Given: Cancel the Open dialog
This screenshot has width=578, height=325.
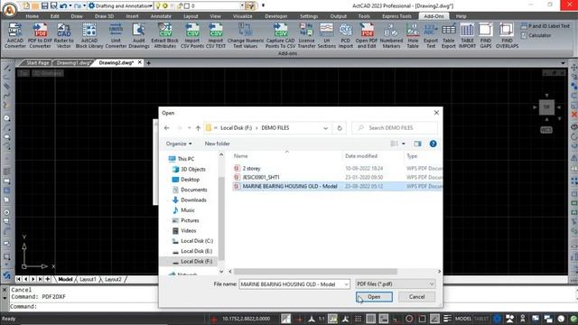Looking at the screenshot, I should coord(416,297).
